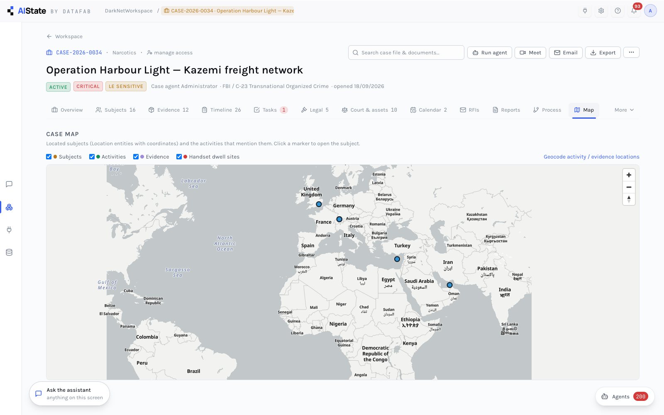The height and width of the screenshot is (415, 664).
Task: Open the three-dots more actions button
Action: point(631,52)
